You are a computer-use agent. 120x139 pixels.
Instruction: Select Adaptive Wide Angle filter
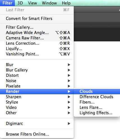[37, 33]
